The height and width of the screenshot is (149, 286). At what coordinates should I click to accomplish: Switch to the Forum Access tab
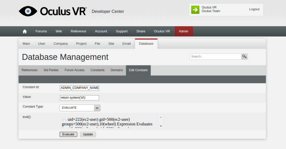click(74, 70)
